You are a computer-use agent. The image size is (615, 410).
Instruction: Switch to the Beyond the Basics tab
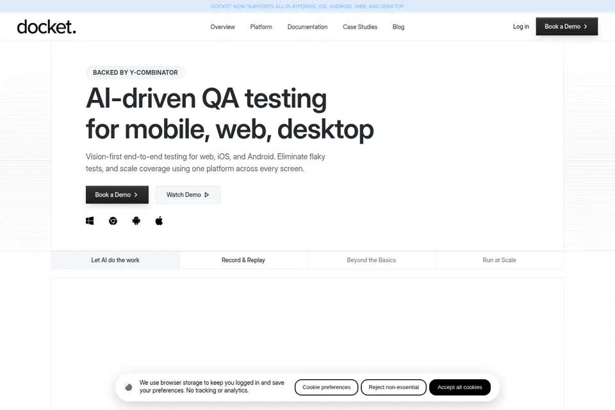click(x=372, y=260)
